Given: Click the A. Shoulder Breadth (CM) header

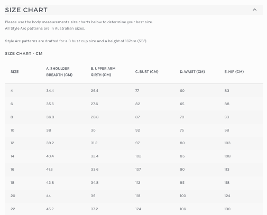Looking at the screenshot, I should pos(59,72).
